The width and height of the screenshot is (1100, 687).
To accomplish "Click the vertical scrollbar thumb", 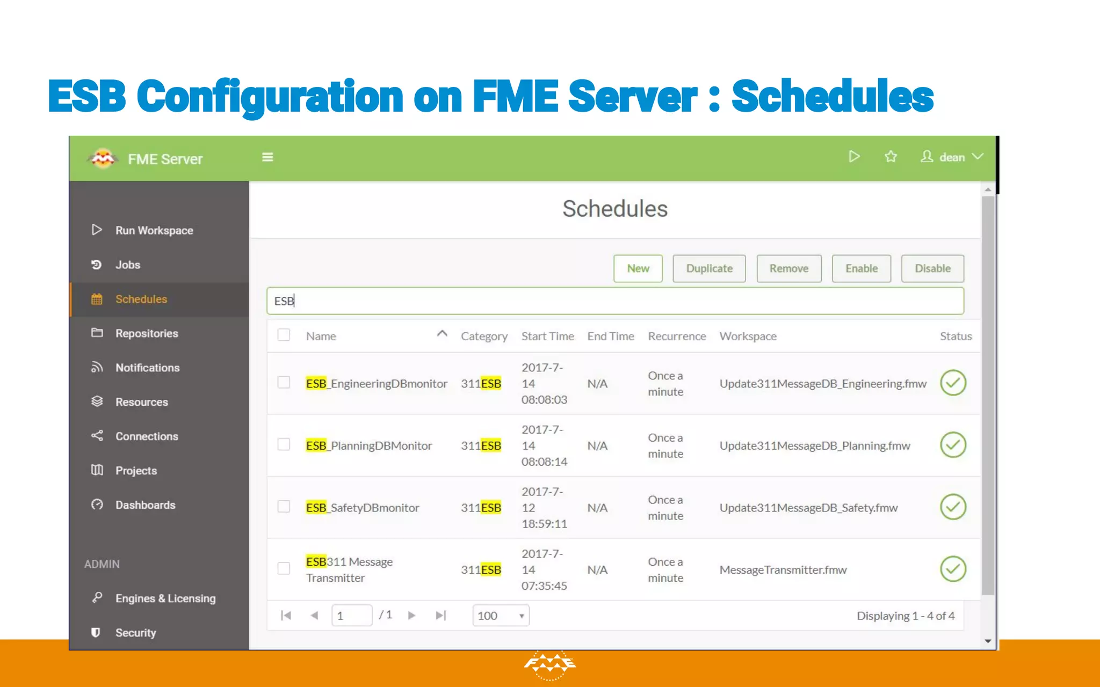I will (988, 395).
